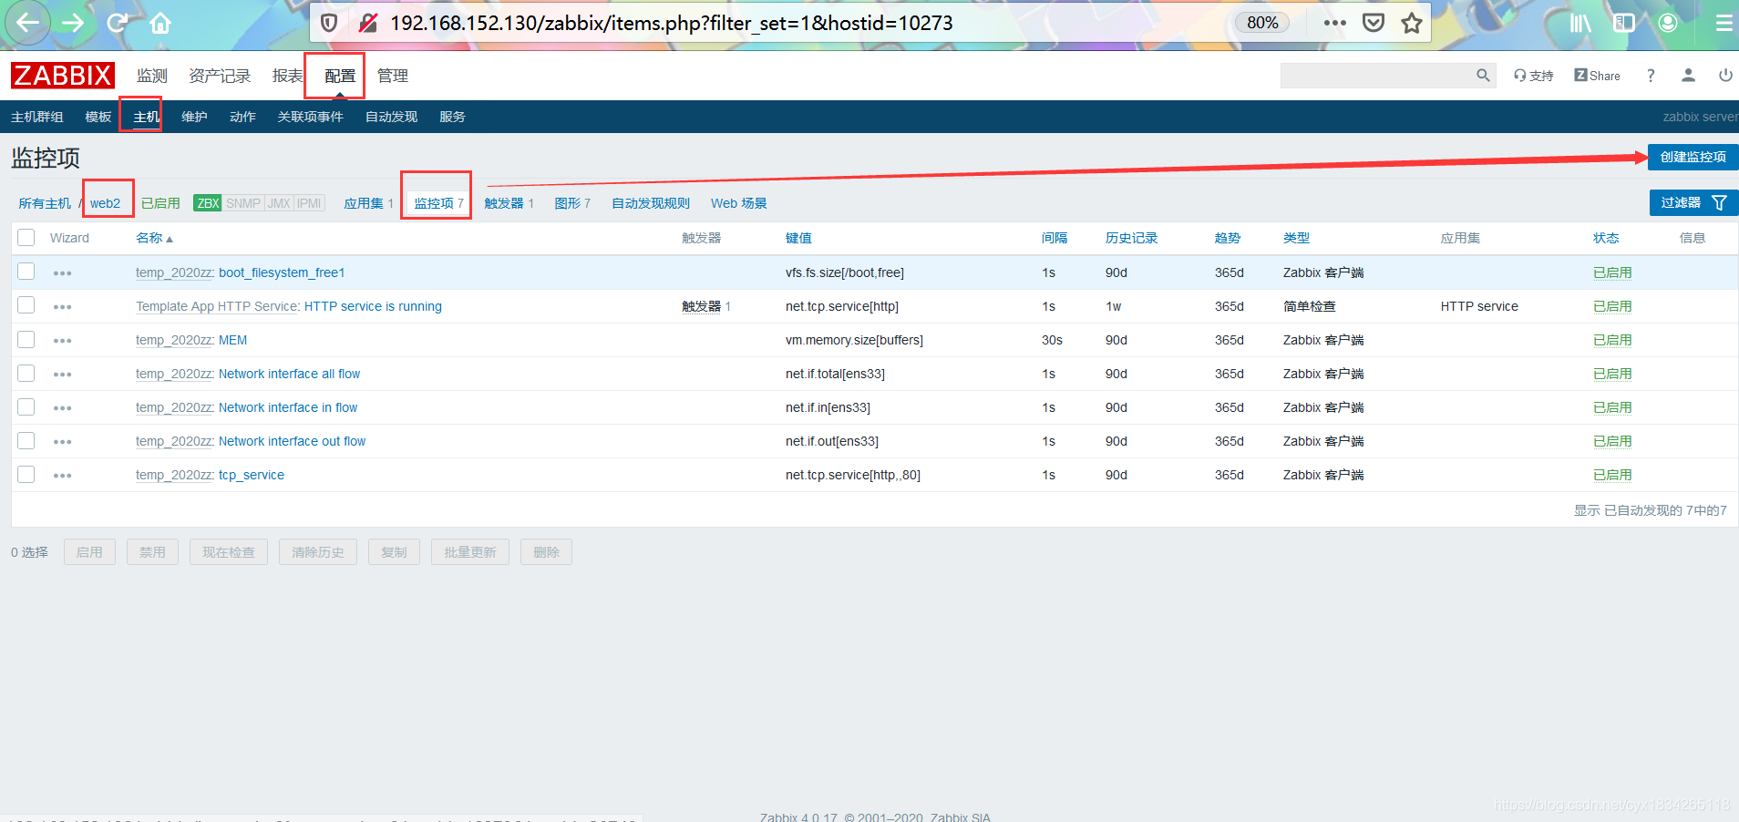This screenshot has height=822, width=1739.
Task: Reload the page with refresh icon
Action: [x=117, y=23]
